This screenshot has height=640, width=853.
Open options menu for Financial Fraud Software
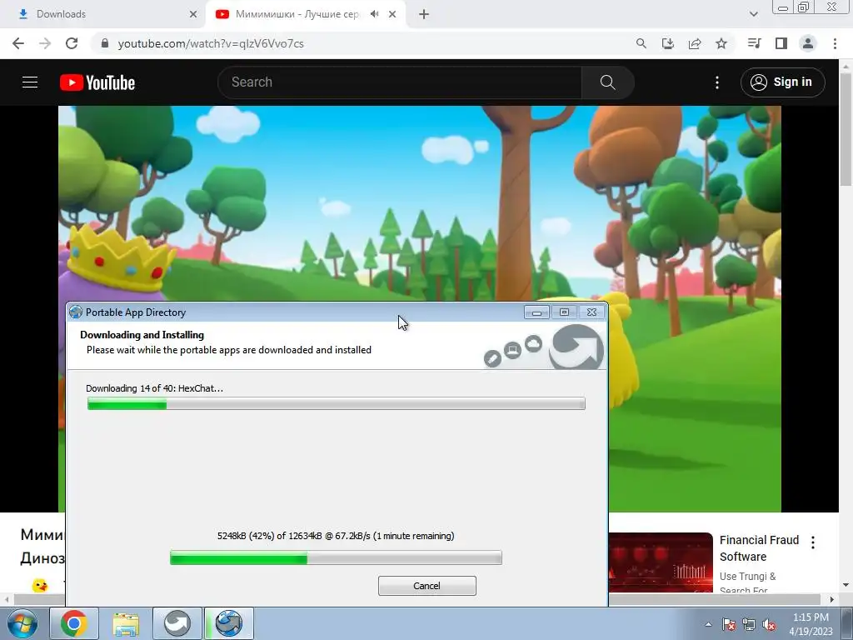(813, 542)
